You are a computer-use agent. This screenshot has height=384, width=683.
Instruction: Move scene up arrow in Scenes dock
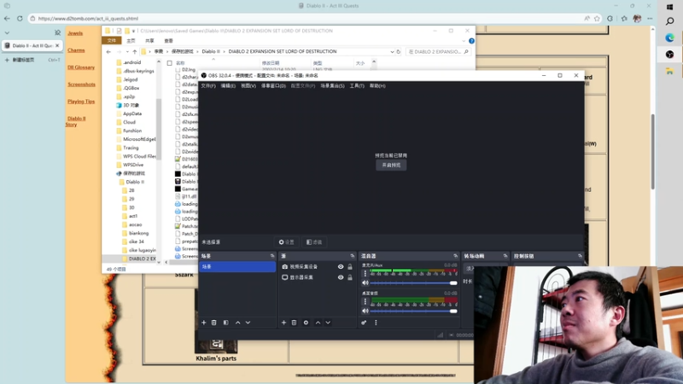[238, 323]
